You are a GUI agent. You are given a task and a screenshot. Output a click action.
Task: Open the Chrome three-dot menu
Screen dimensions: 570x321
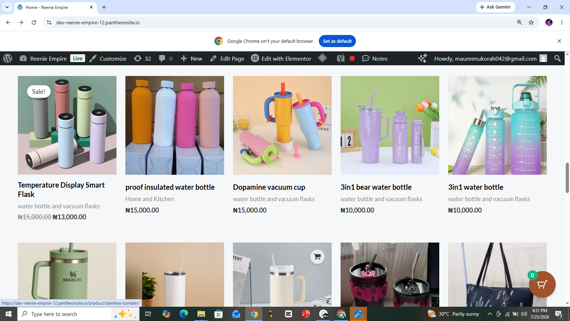562,22
